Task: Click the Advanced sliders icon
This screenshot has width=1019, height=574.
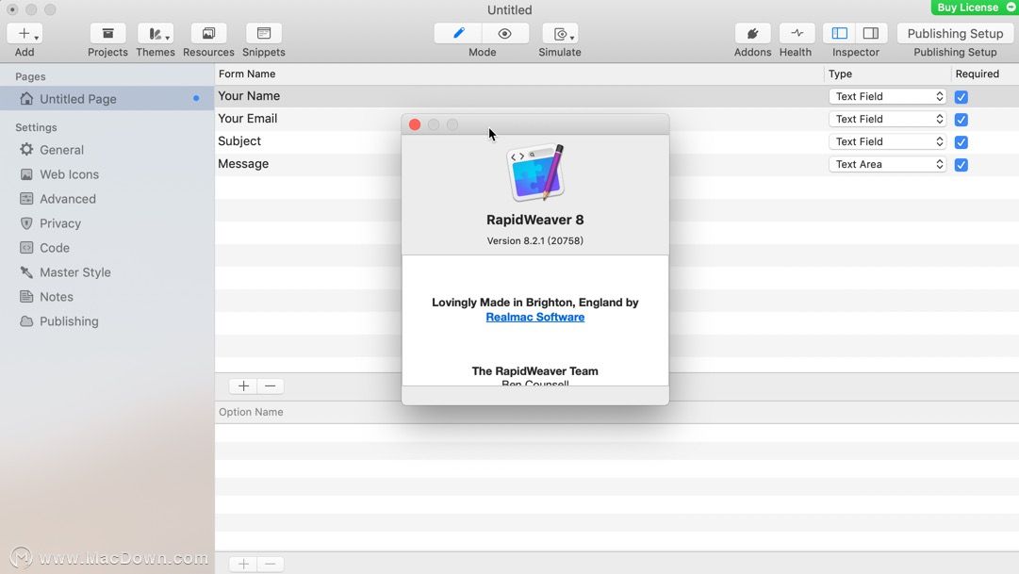Action: [26, 199]
